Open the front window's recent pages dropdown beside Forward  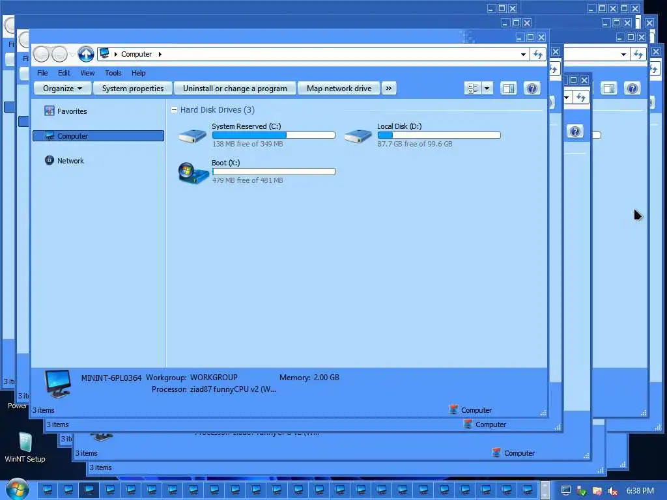click(x=72, y=55)
